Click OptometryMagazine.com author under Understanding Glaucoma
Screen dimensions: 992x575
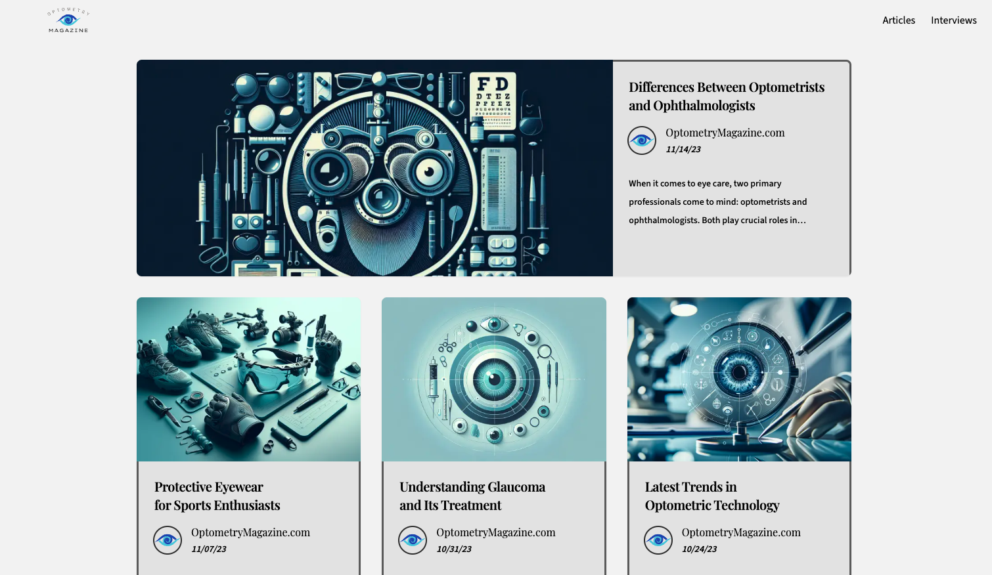495,532
